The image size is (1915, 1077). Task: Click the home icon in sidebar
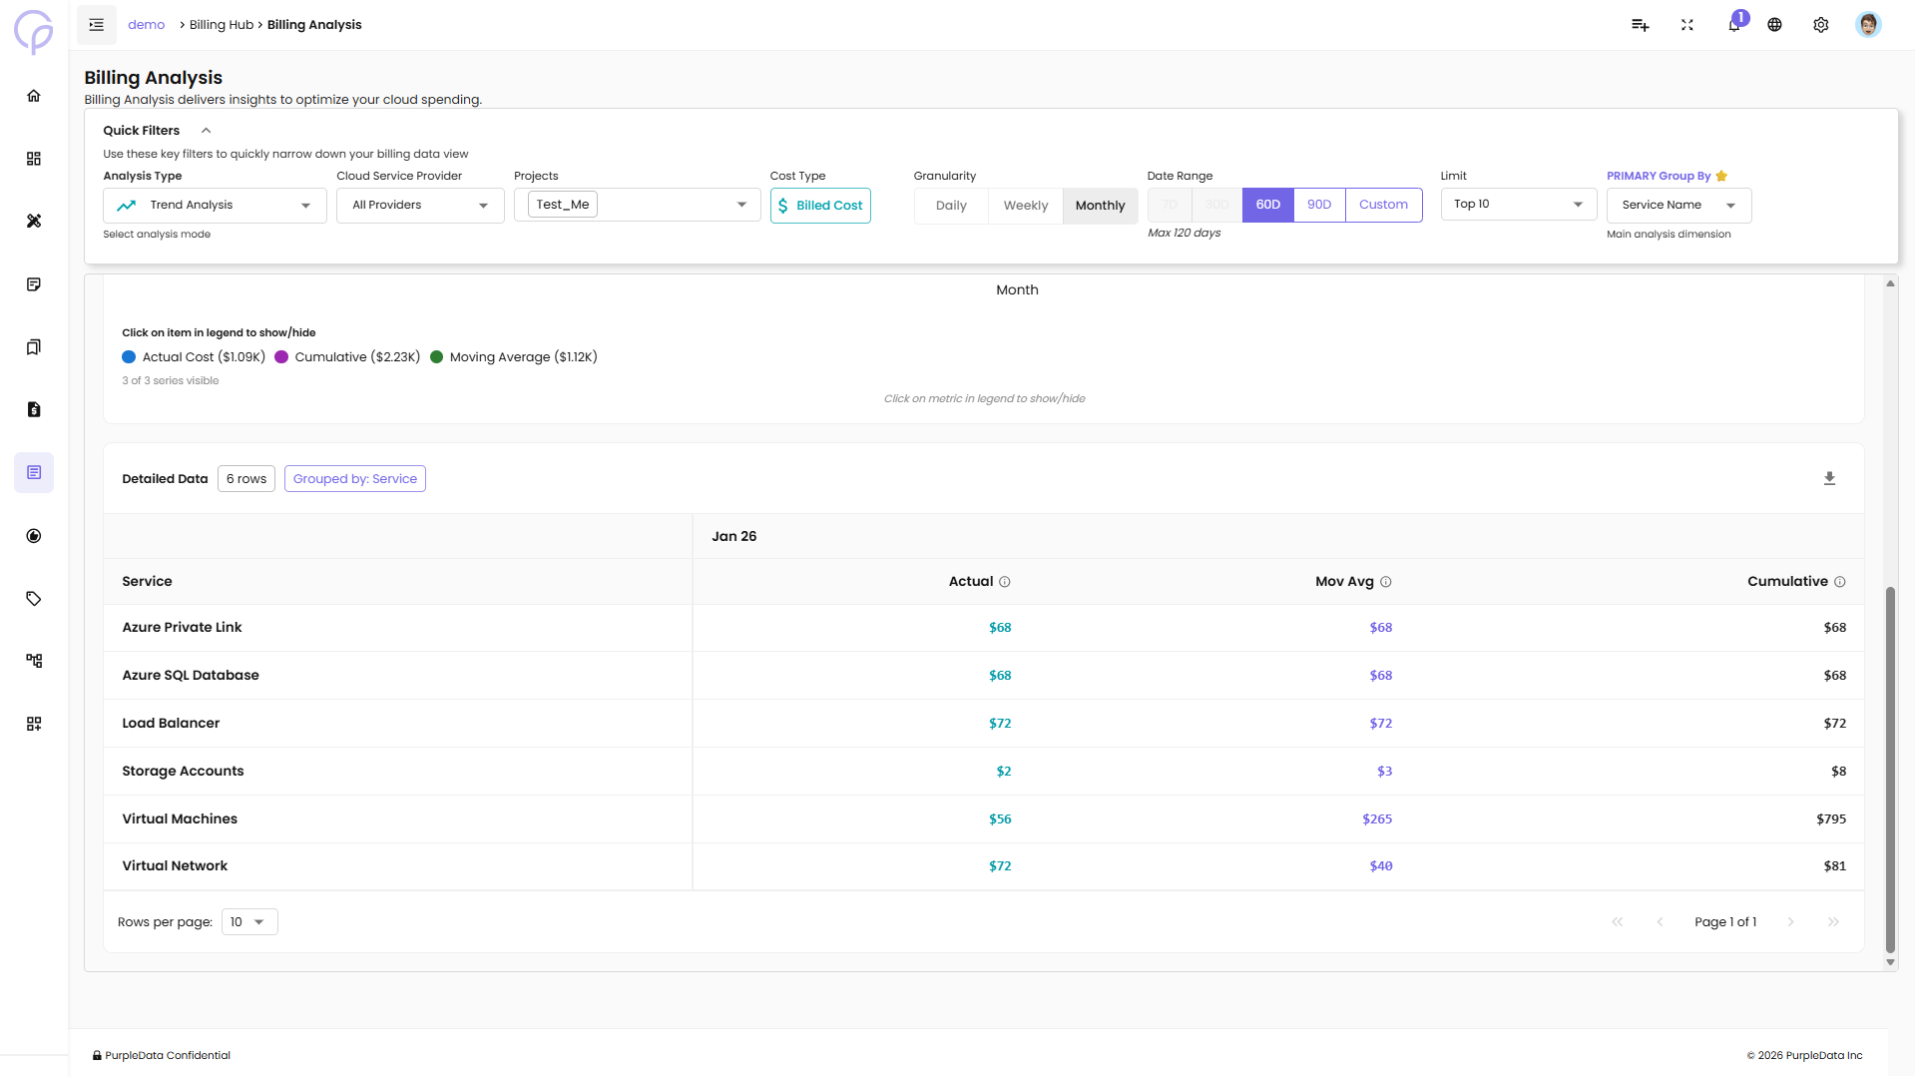click(x=34, y=96)
